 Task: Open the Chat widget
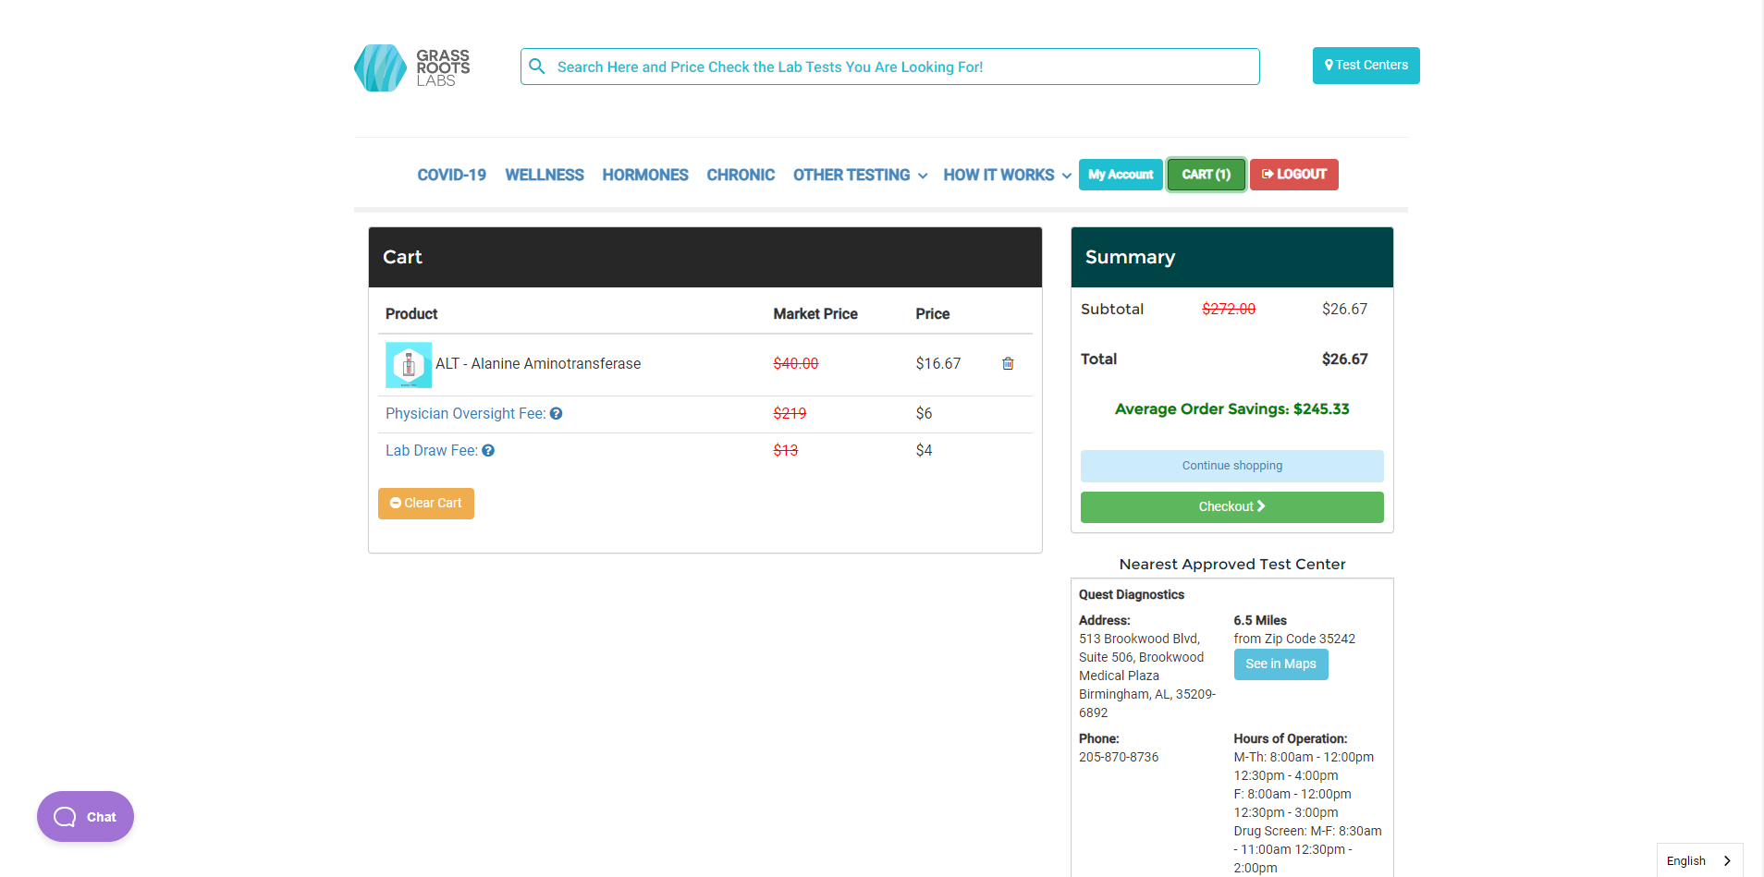[x=85, y=817]
